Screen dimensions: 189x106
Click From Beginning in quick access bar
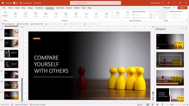tap(8, 24)
